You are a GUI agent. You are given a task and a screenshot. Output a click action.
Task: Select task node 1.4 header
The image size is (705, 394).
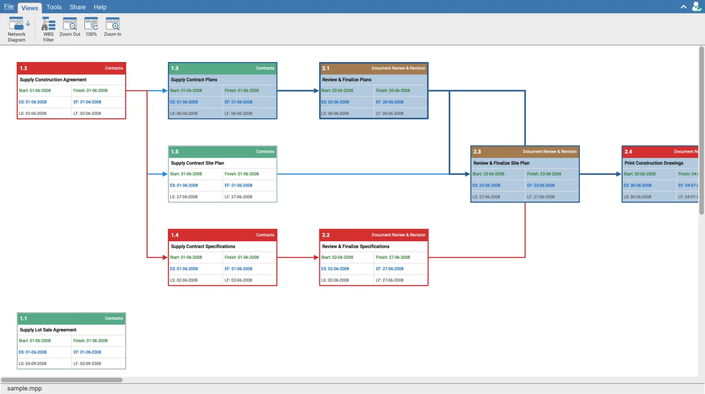(223, 235)
